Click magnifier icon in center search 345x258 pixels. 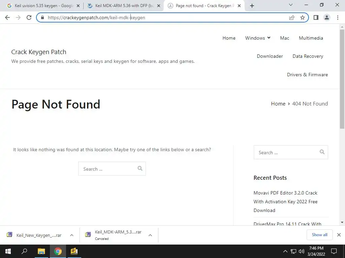pyautogui.click(x=140, y=168)
